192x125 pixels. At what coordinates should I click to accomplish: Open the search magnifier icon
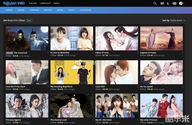155,3
